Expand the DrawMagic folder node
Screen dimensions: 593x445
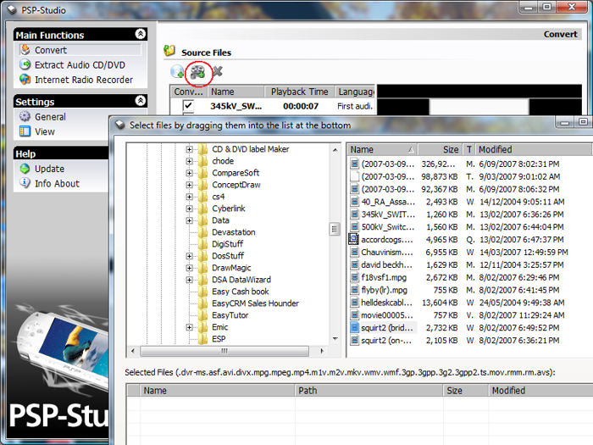click(189, 268)
